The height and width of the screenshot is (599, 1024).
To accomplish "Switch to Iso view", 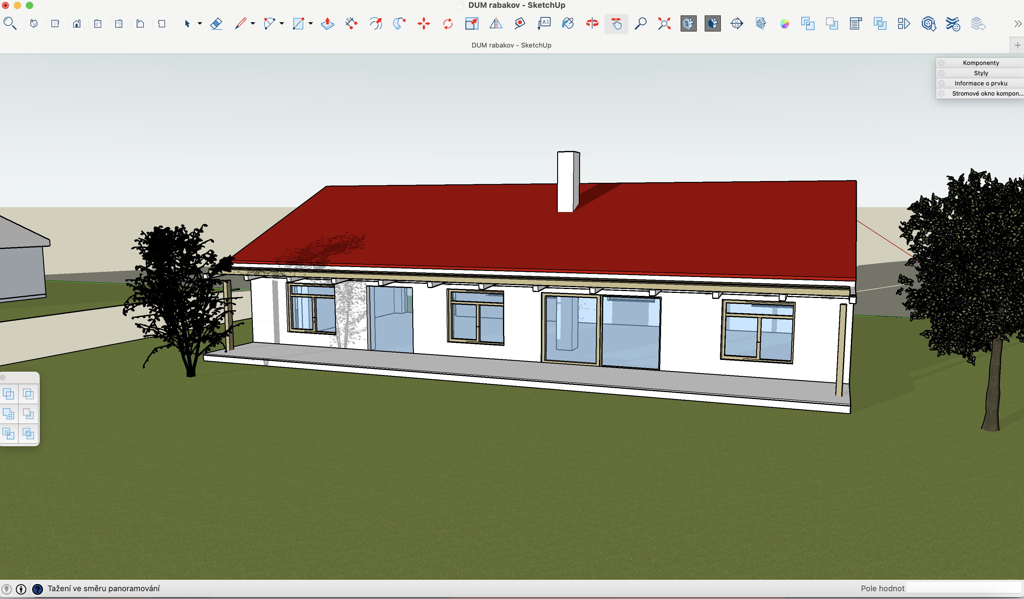I will pos(34,24).
